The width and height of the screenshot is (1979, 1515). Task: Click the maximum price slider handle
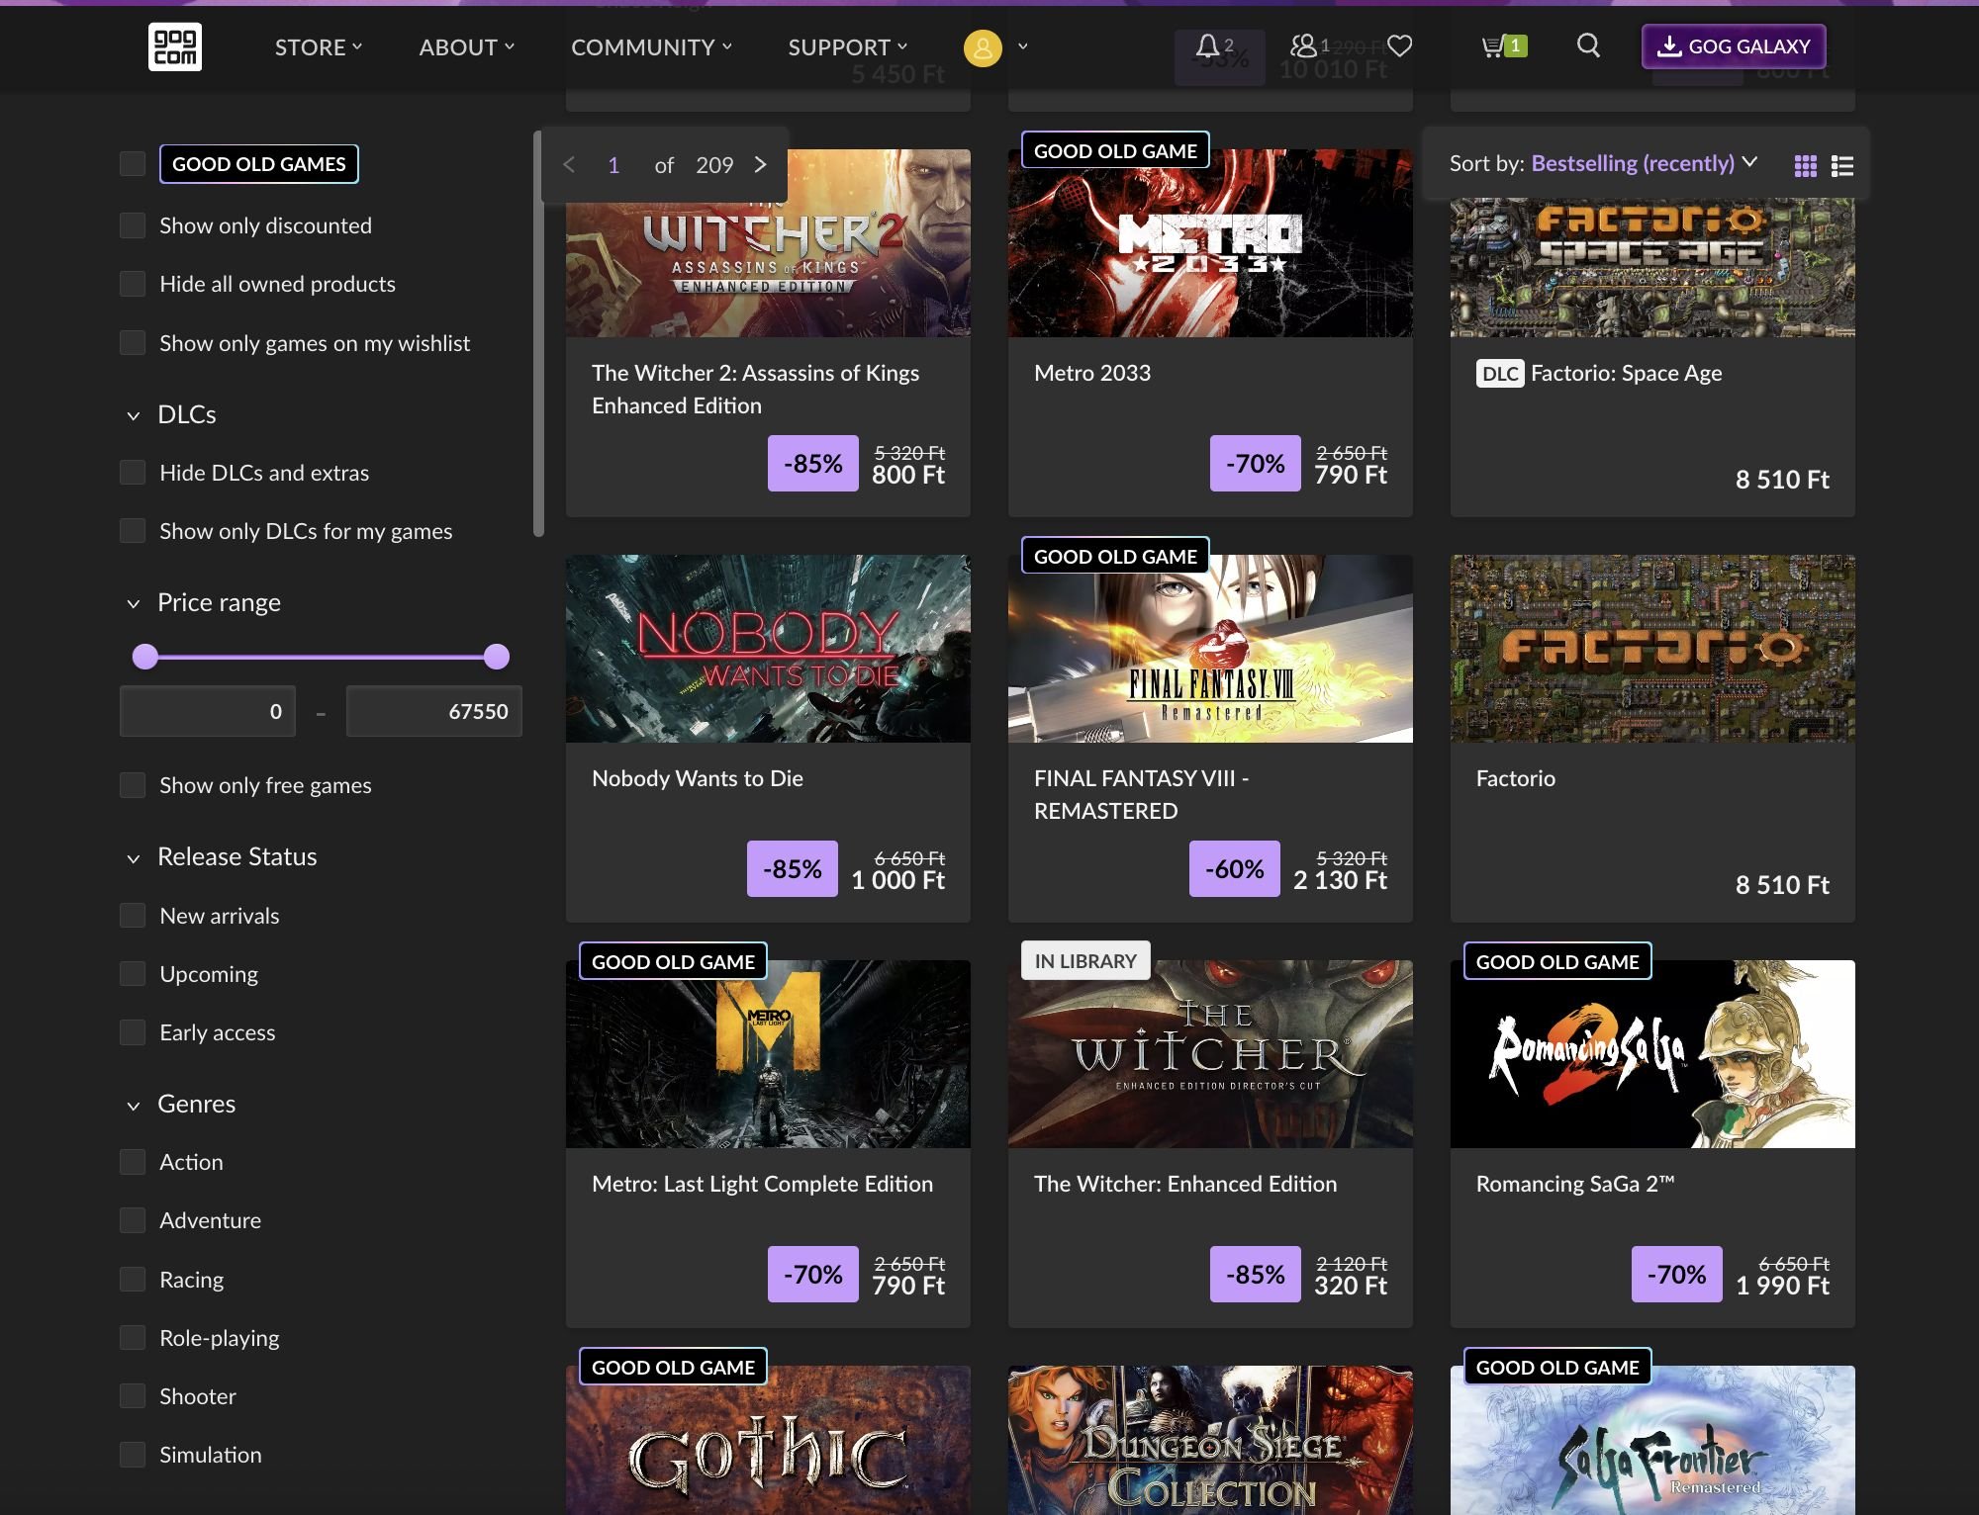coord(497,657)
